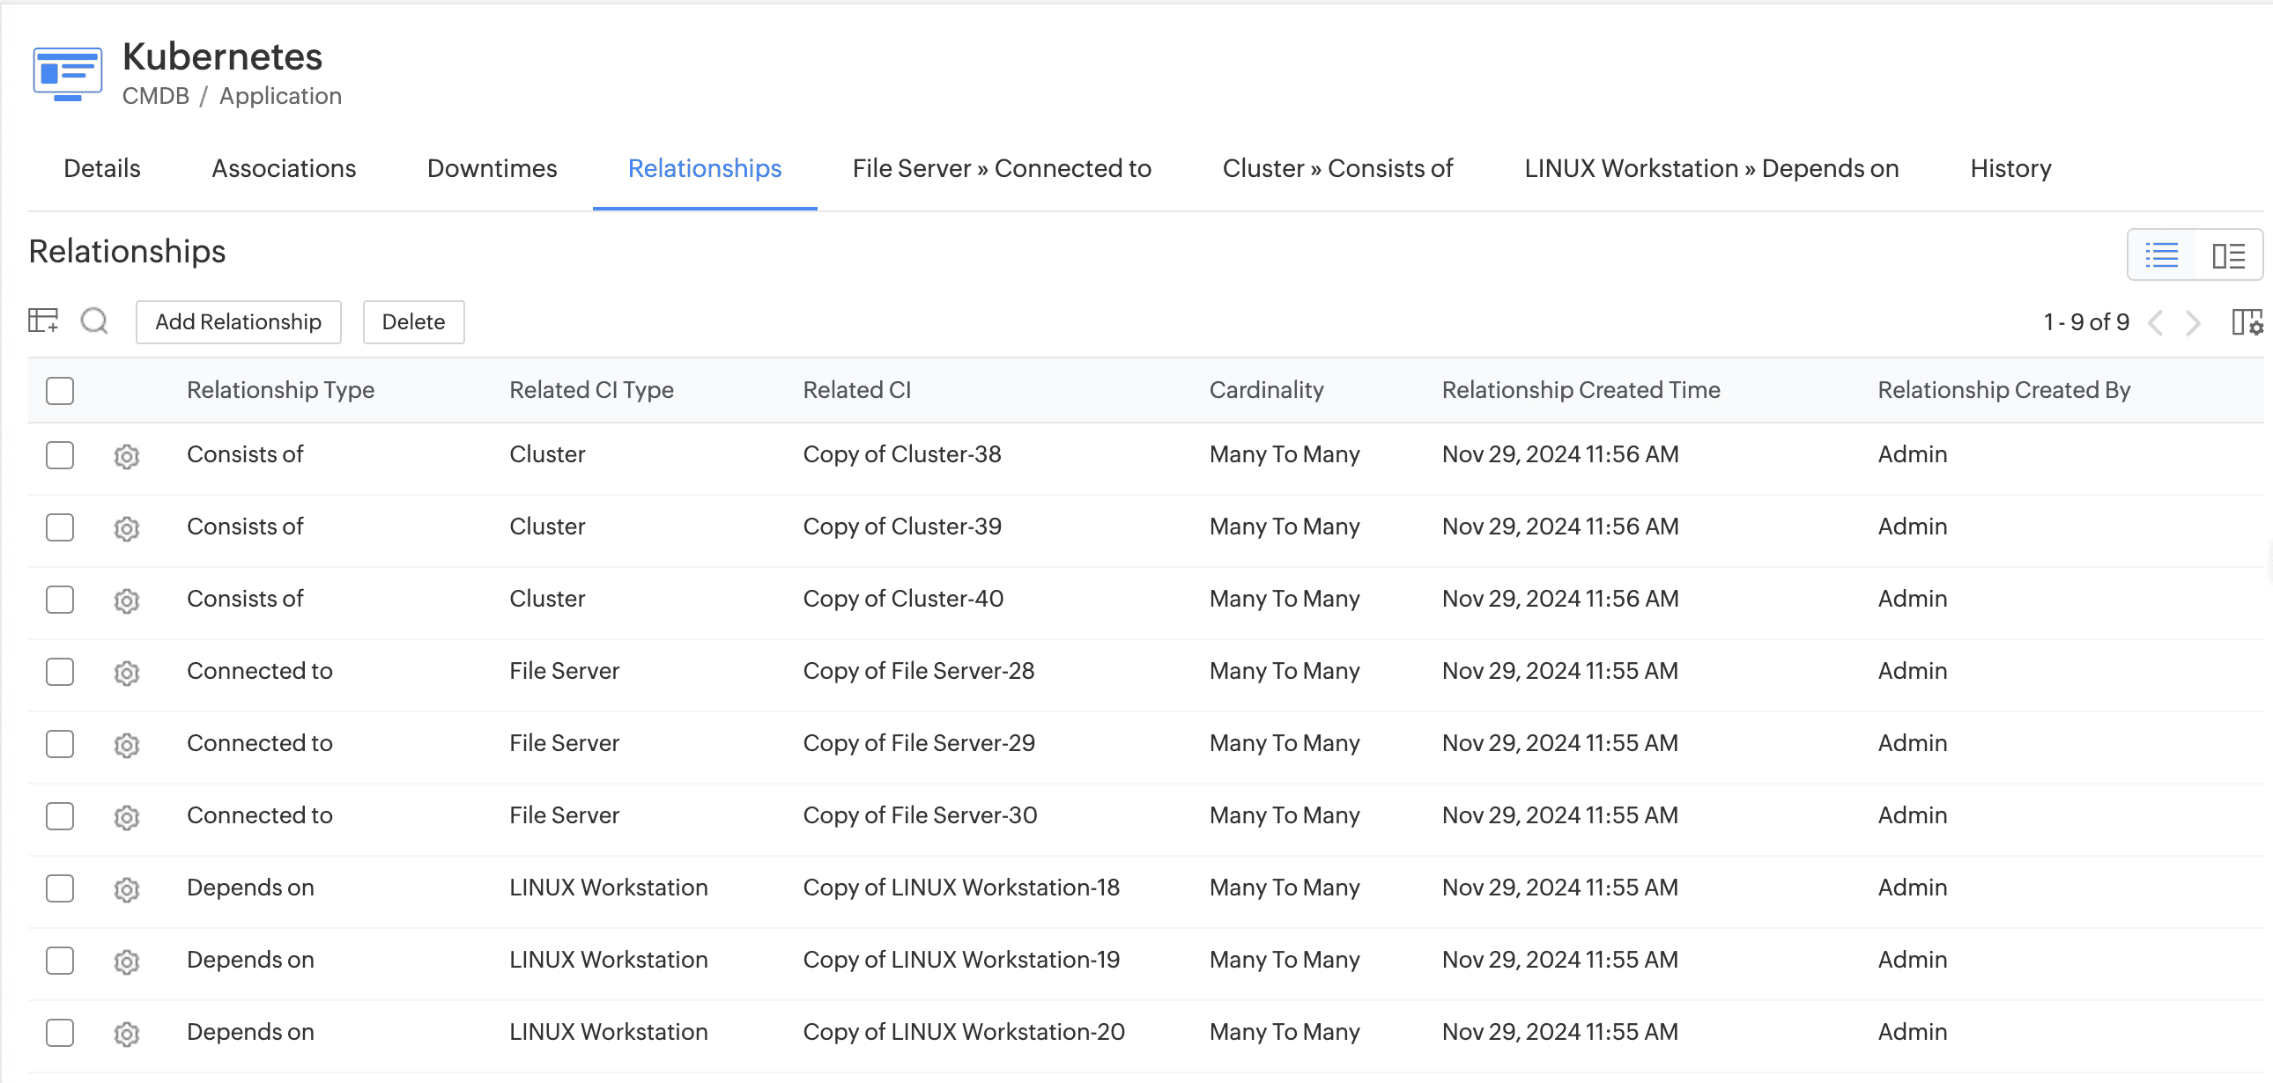Switch to list view icon

2162,255
